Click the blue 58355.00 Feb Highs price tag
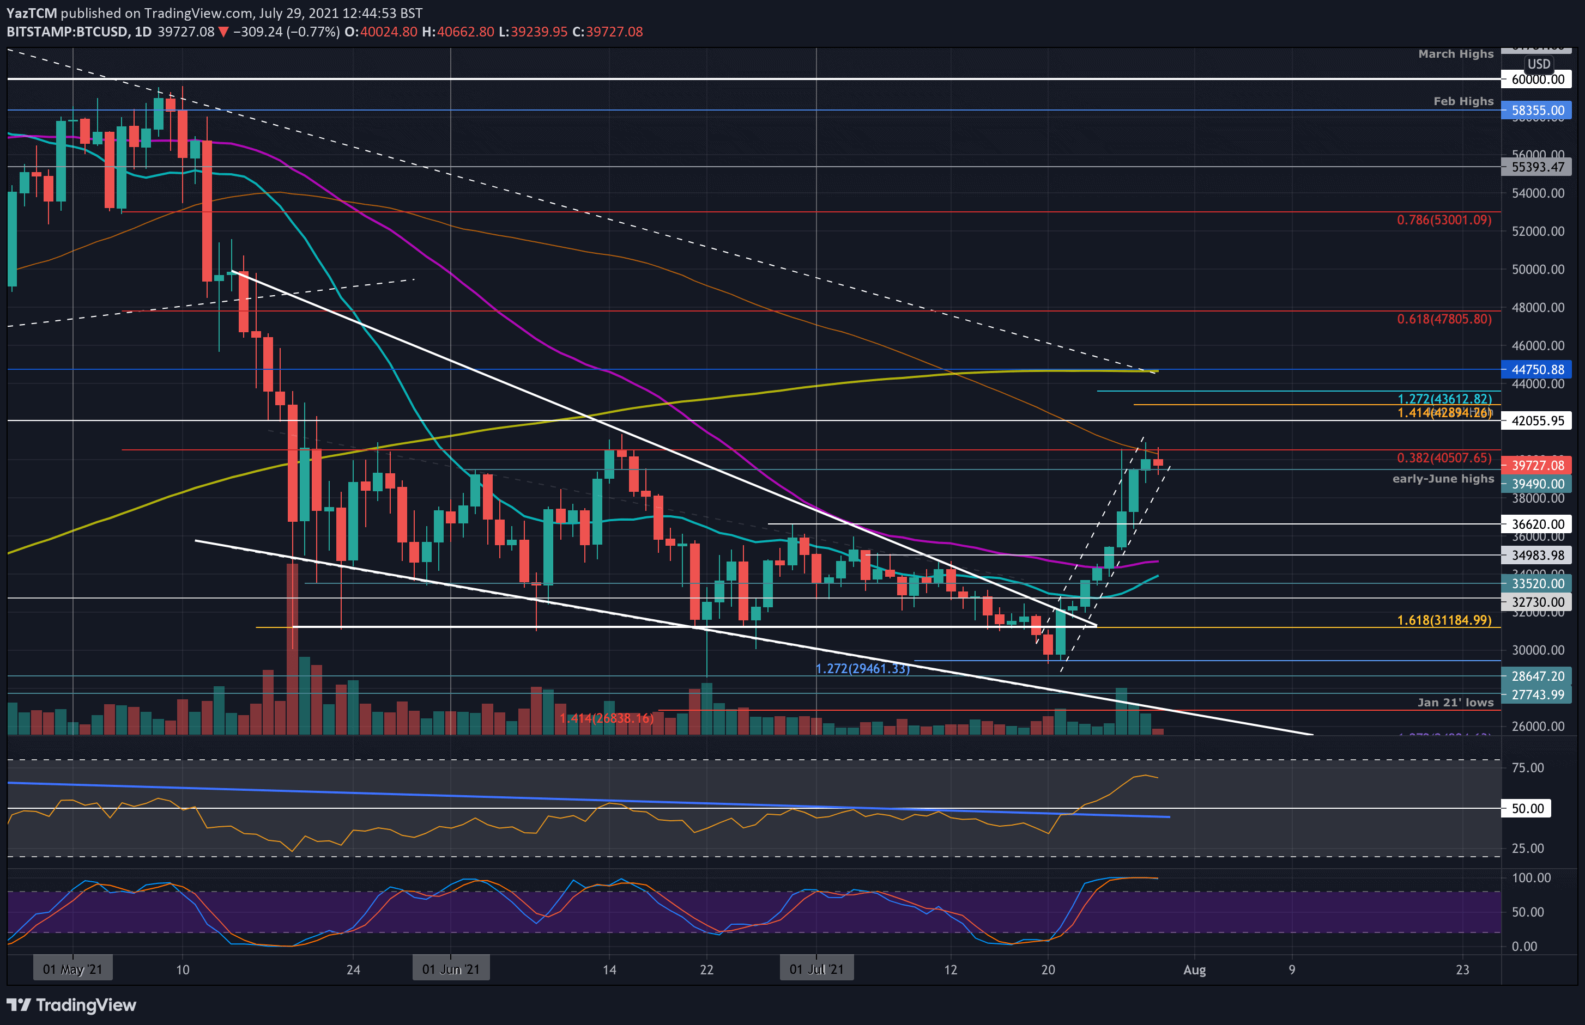1585x1025 pixels. [x=1536, y=110]
